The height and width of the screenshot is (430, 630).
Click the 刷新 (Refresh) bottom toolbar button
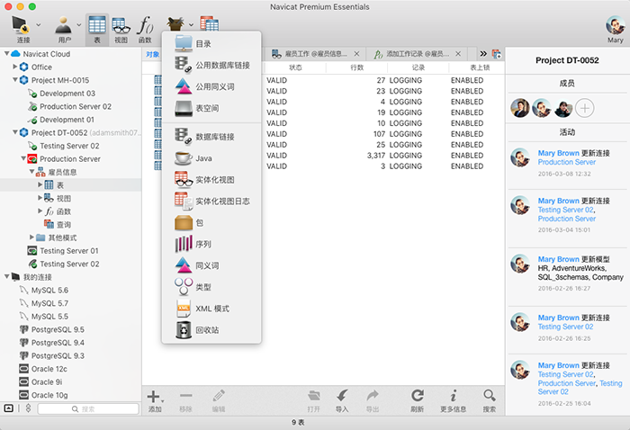tap(417, 400)
